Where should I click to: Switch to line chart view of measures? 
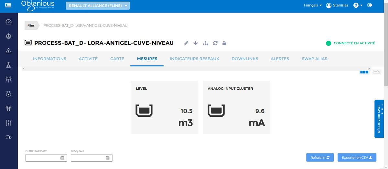click(376, 72)
